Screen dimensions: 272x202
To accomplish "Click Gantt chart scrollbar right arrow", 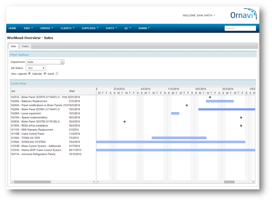I will coord(253,182).
